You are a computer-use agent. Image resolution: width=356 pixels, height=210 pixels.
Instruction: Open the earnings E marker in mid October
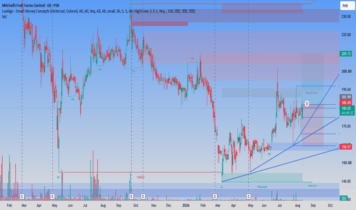click(x=143, y=196)
